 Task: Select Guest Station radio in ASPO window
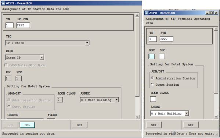click(x=152, y=85)
